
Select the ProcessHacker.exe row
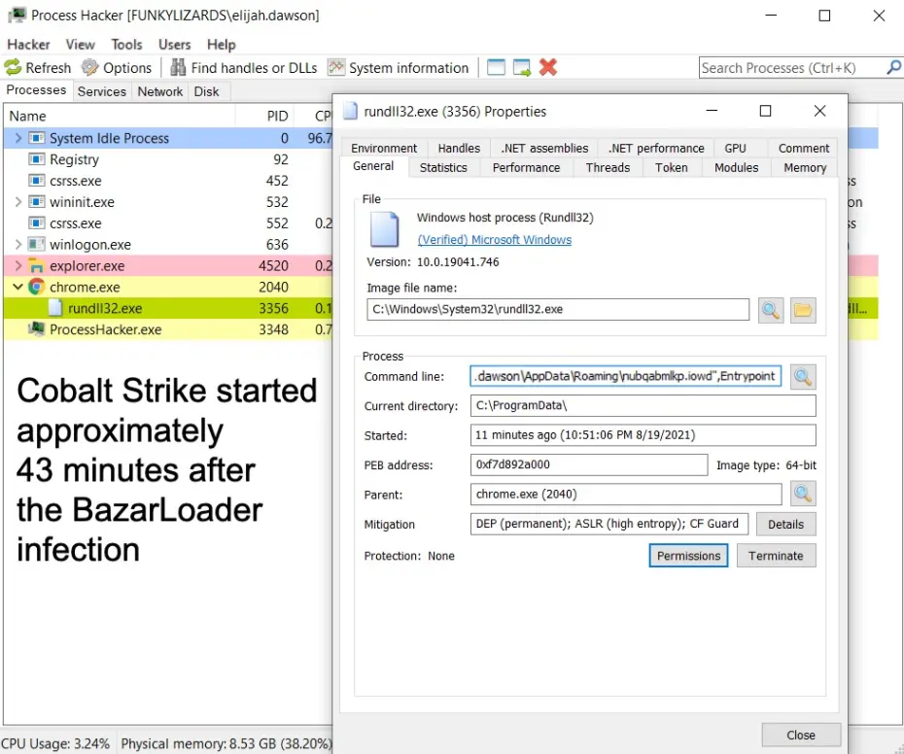tap(167, 329)
